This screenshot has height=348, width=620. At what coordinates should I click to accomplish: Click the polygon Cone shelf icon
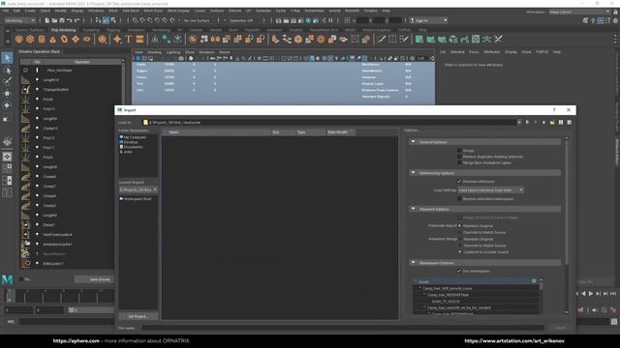pyautogui.click(x=52, y=39)
